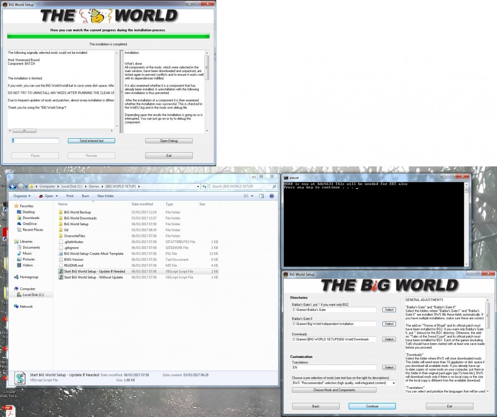Select the BiG World Downloads folder
This screenshot has height=417, width=497.
point(80,218)
